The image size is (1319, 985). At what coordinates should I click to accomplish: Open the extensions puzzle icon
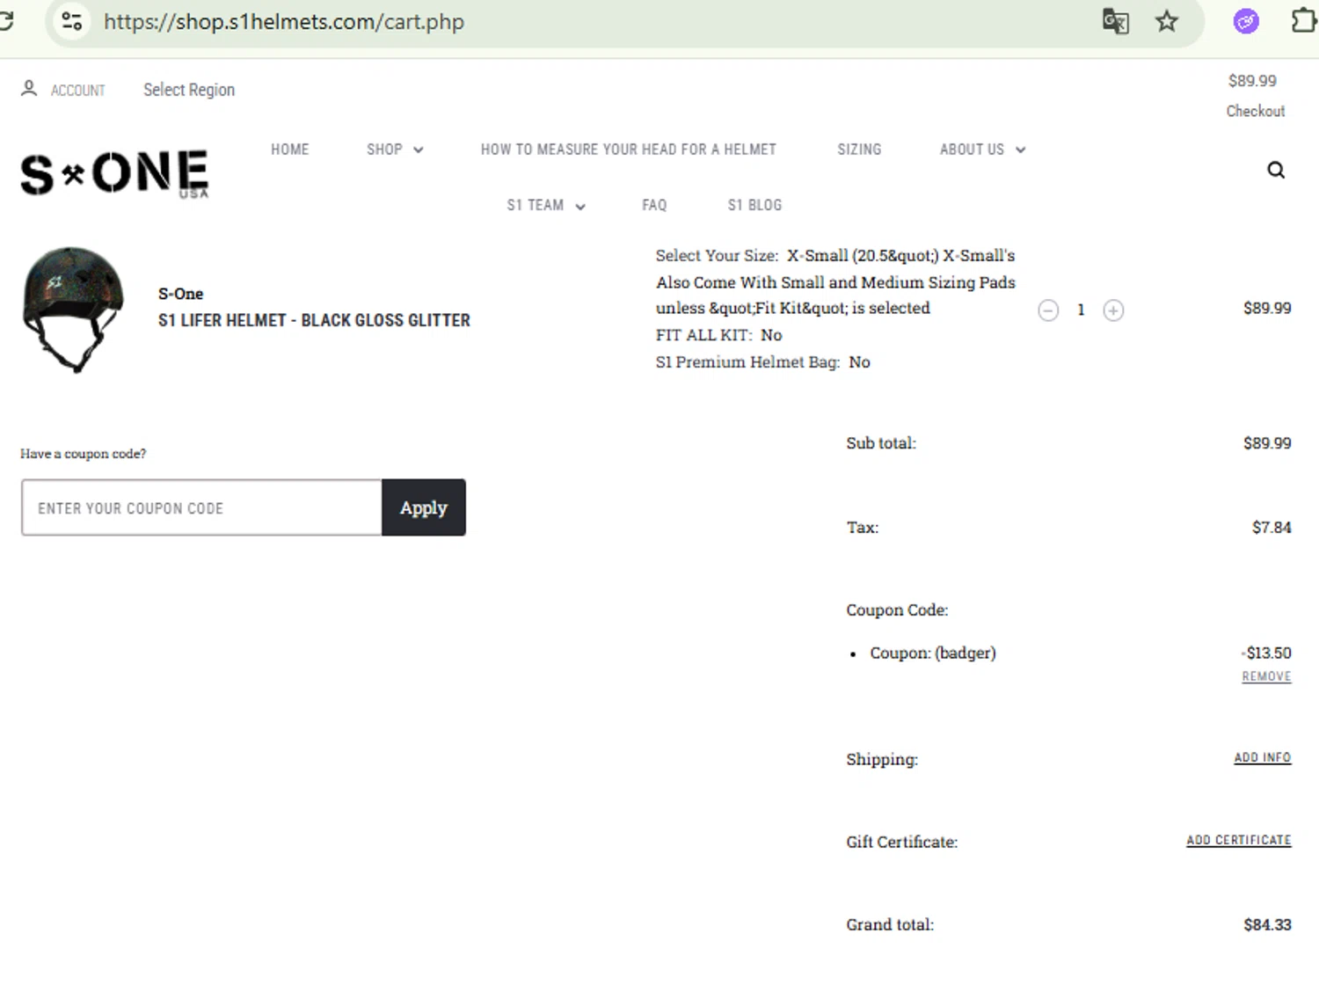[1305, 20]
